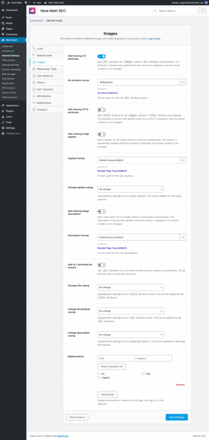Image resolution: width=209 pixels, height=440 pixels.
Task: Check the Title replacement checkbox
Action: click(143, 374)
